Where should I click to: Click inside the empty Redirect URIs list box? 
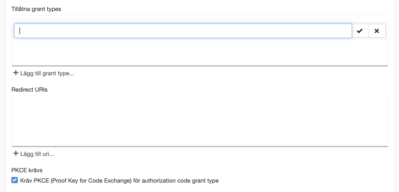tap(200, 121)
